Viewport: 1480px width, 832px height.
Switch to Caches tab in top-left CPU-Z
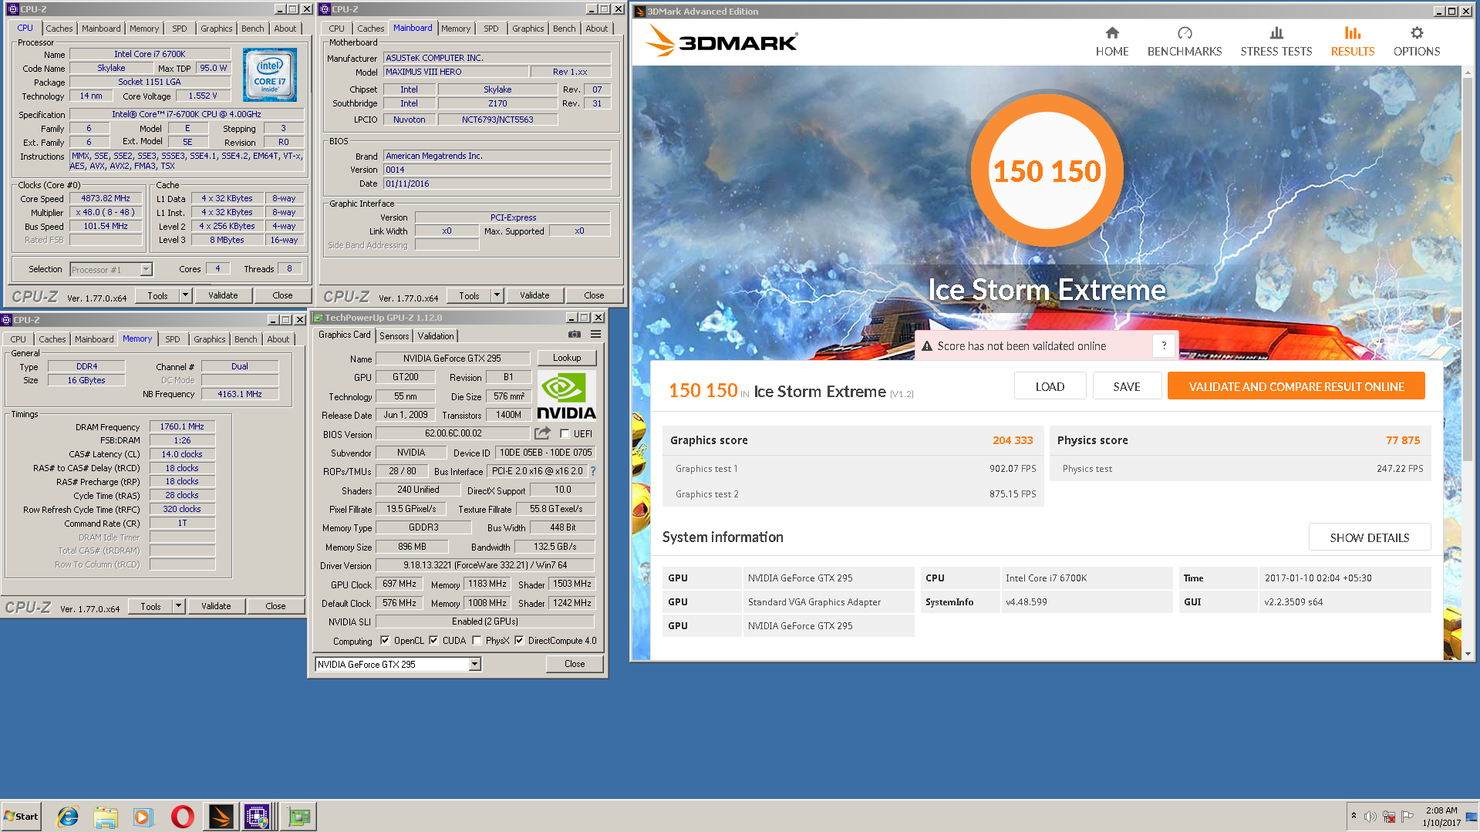point(59,29)
